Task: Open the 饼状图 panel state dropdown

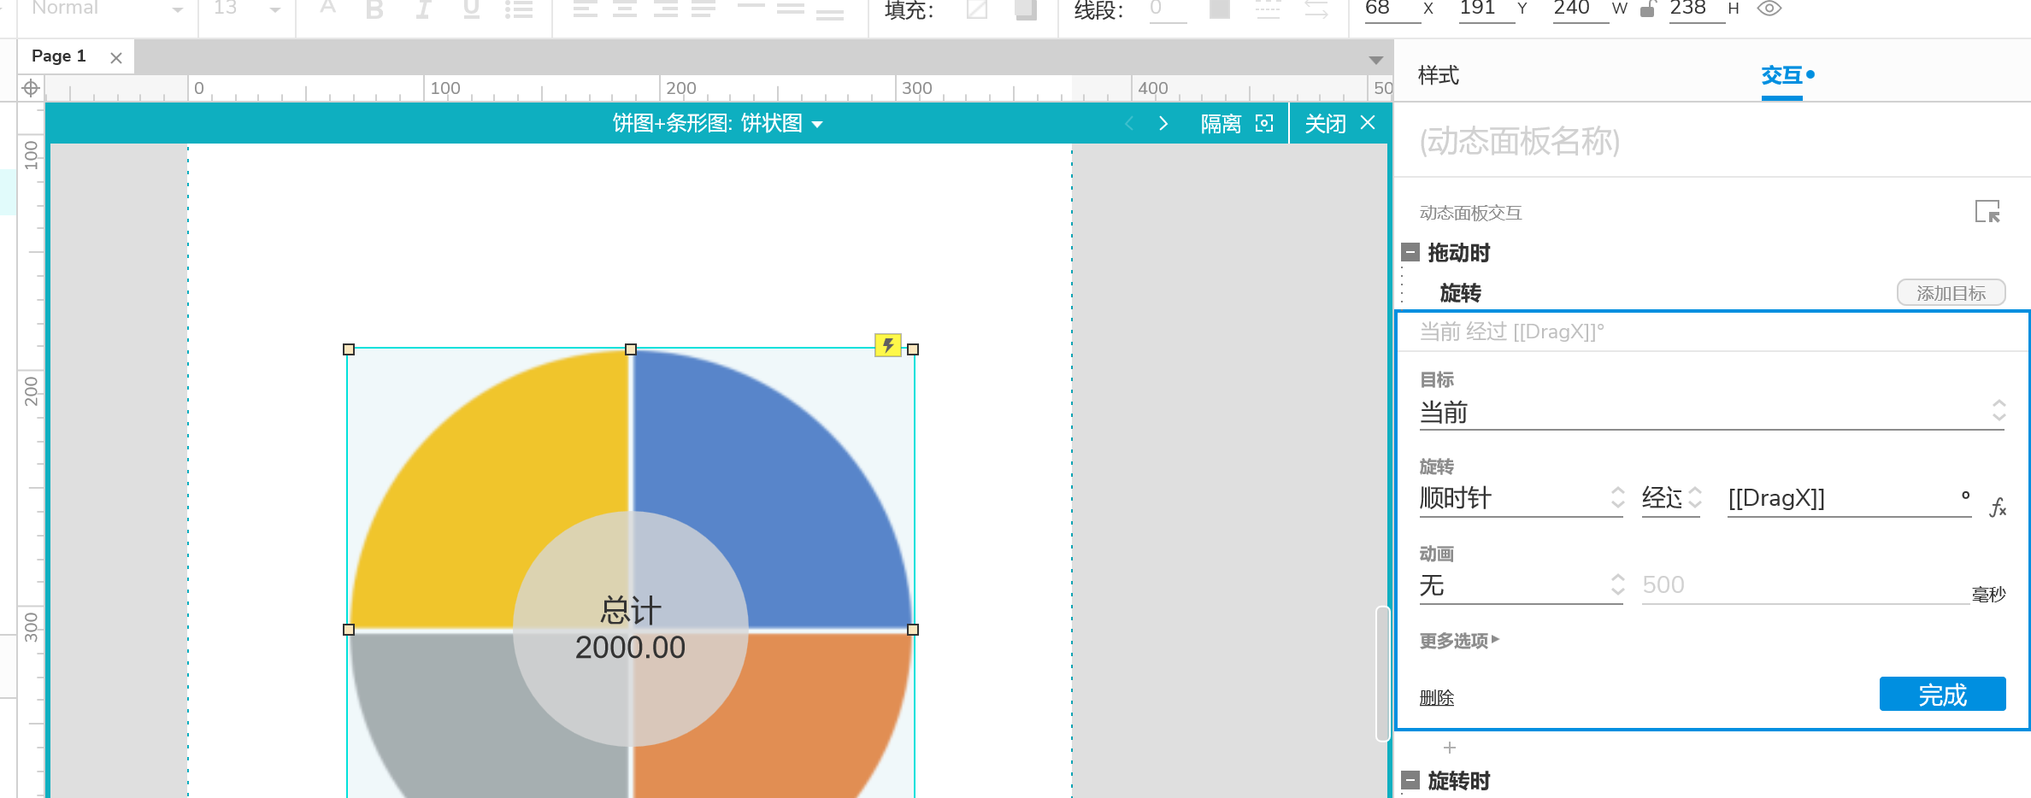Action: [x=781, y=123]
